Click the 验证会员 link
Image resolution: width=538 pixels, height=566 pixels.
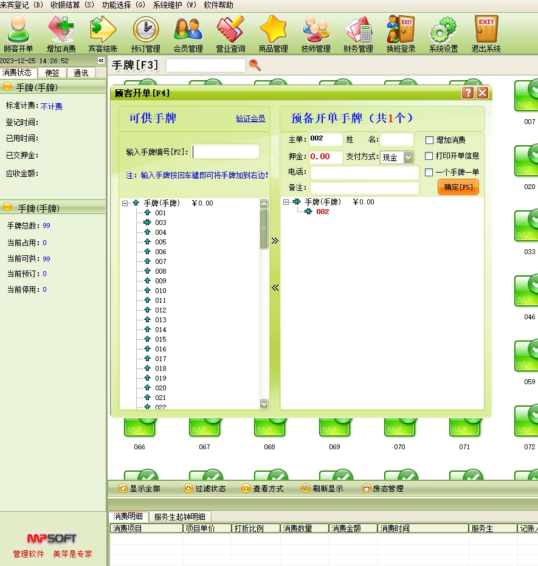pos(250,119)
